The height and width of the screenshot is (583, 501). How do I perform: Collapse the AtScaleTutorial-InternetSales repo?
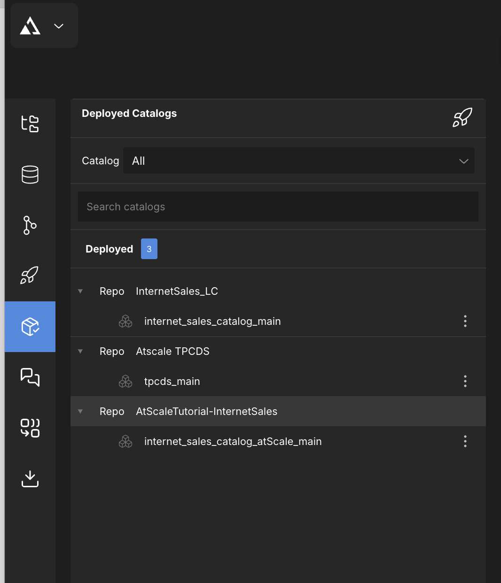(80, 412)
